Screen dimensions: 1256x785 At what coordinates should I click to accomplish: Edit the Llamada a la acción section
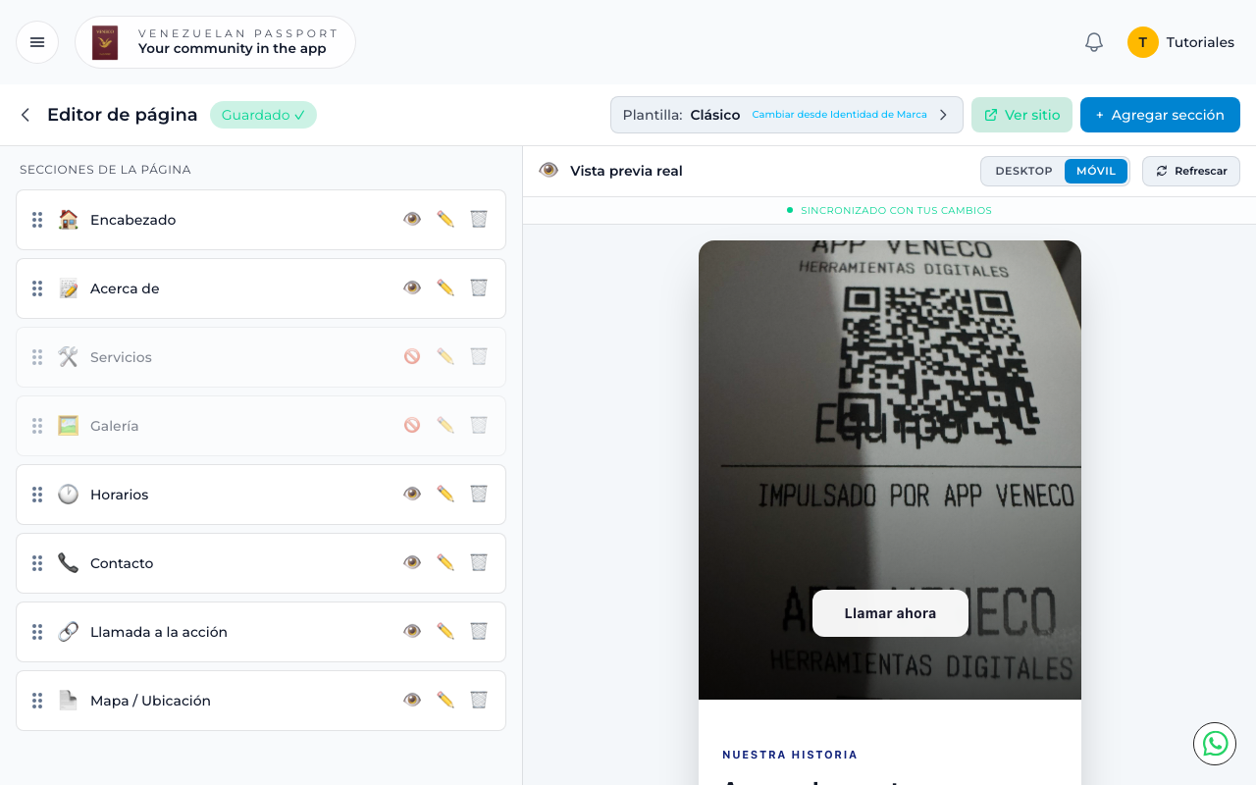tap(445, 631)
